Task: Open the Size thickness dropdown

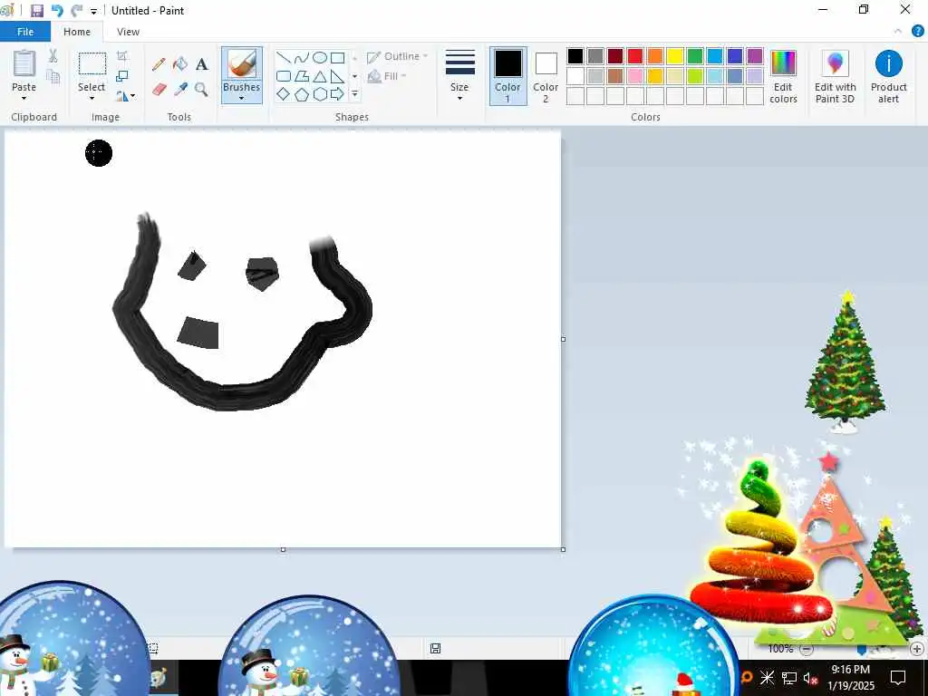Action: [x=459, y=76]
